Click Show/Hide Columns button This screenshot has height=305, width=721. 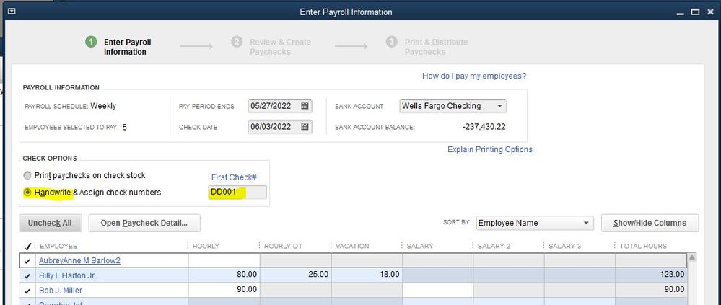[650, 223]
